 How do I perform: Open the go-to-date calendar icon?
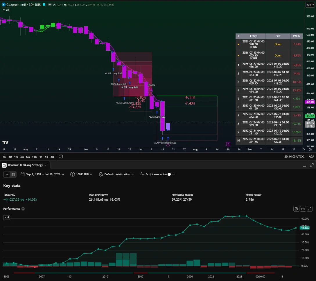(x=61, y=157)
